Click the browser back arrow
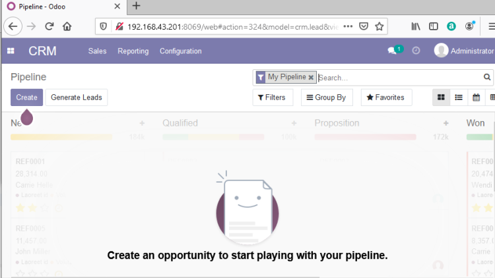This screenshot has height=278, width=495. [13, 26]
